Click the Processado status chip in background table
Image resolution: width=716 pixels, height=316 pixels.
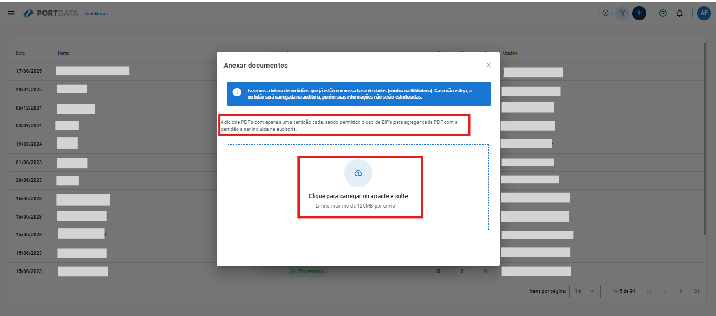point(307,271)
